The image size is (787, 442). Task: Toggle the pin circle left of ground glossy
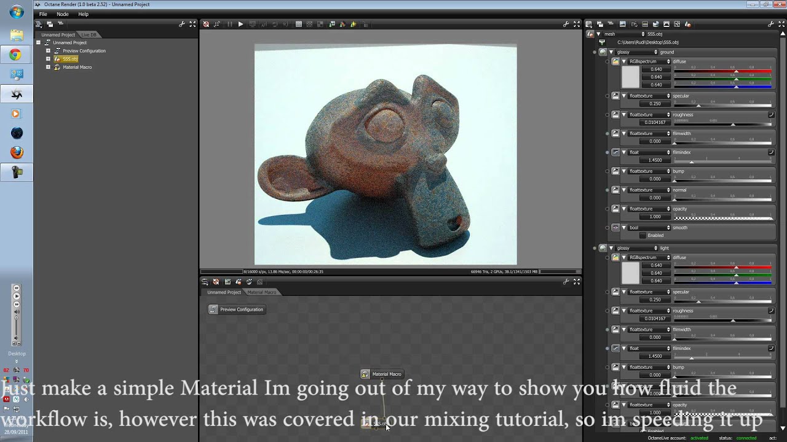pos(595,52)
